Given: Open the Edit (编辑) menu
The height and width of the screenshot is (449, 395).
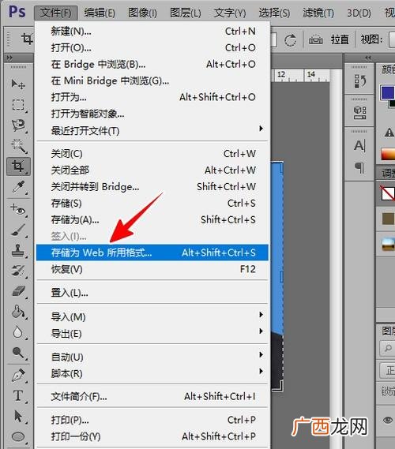Looking at the screenshot, I should (100, 13).
